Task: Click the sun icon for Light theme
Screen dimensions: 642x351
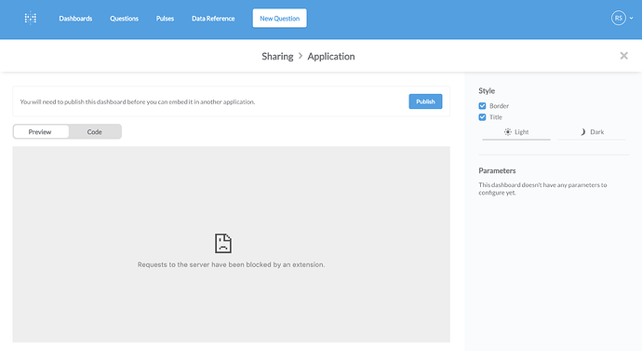Action: 508,132
